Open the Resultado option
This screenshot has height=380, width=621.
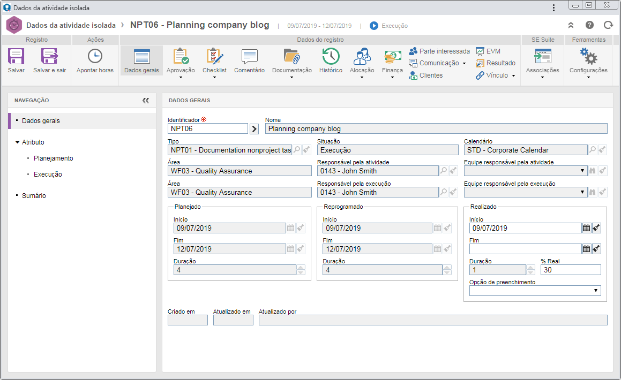pos(496,63)
